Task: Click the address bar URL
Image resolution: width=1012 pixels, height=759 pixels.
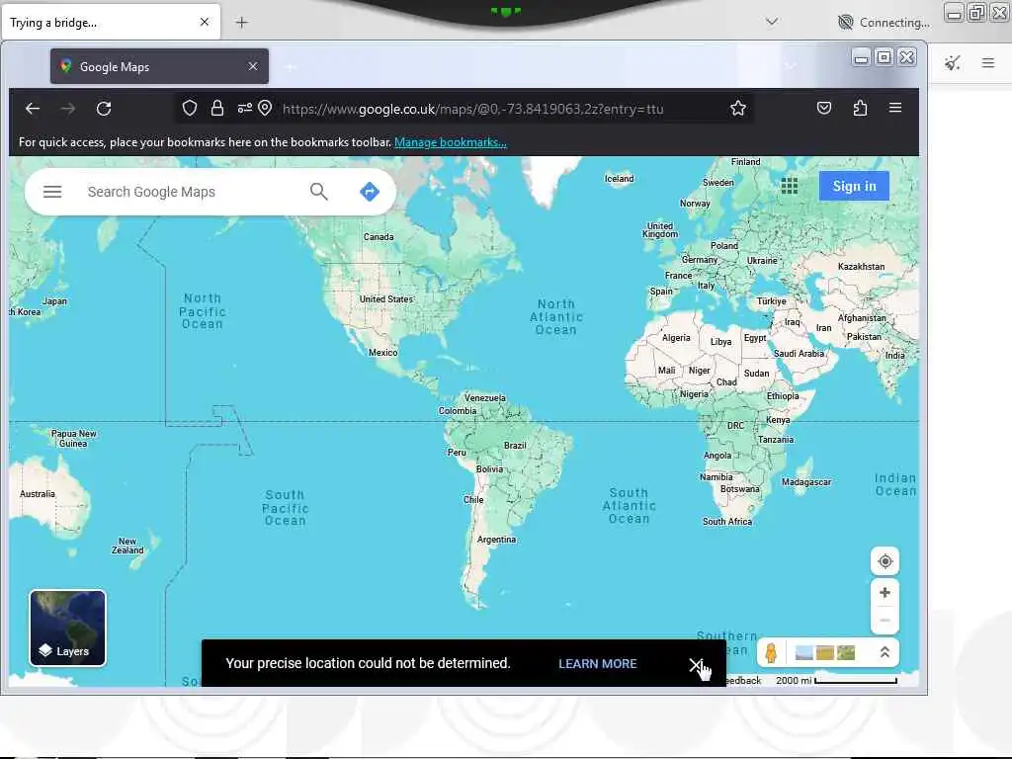Action: (473, 109)
